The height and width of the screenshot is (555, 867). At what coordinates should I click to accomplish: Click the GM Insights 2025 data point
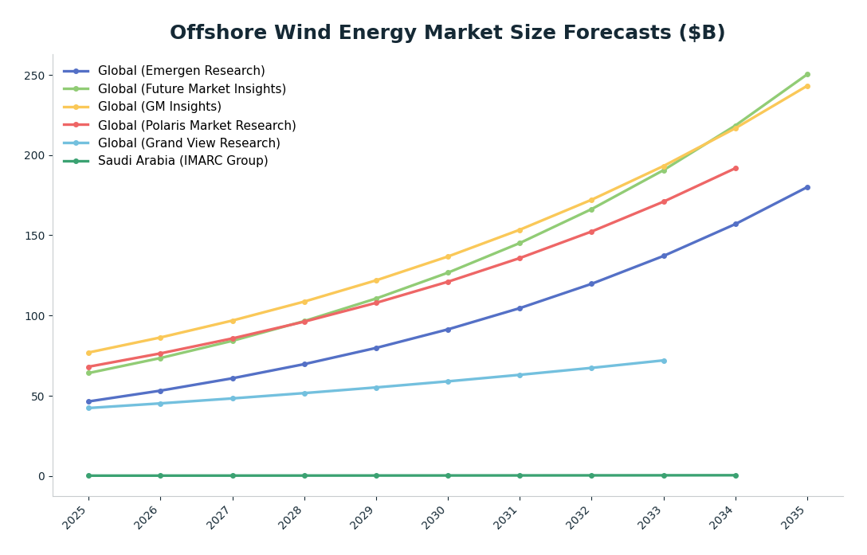point(89,353)
